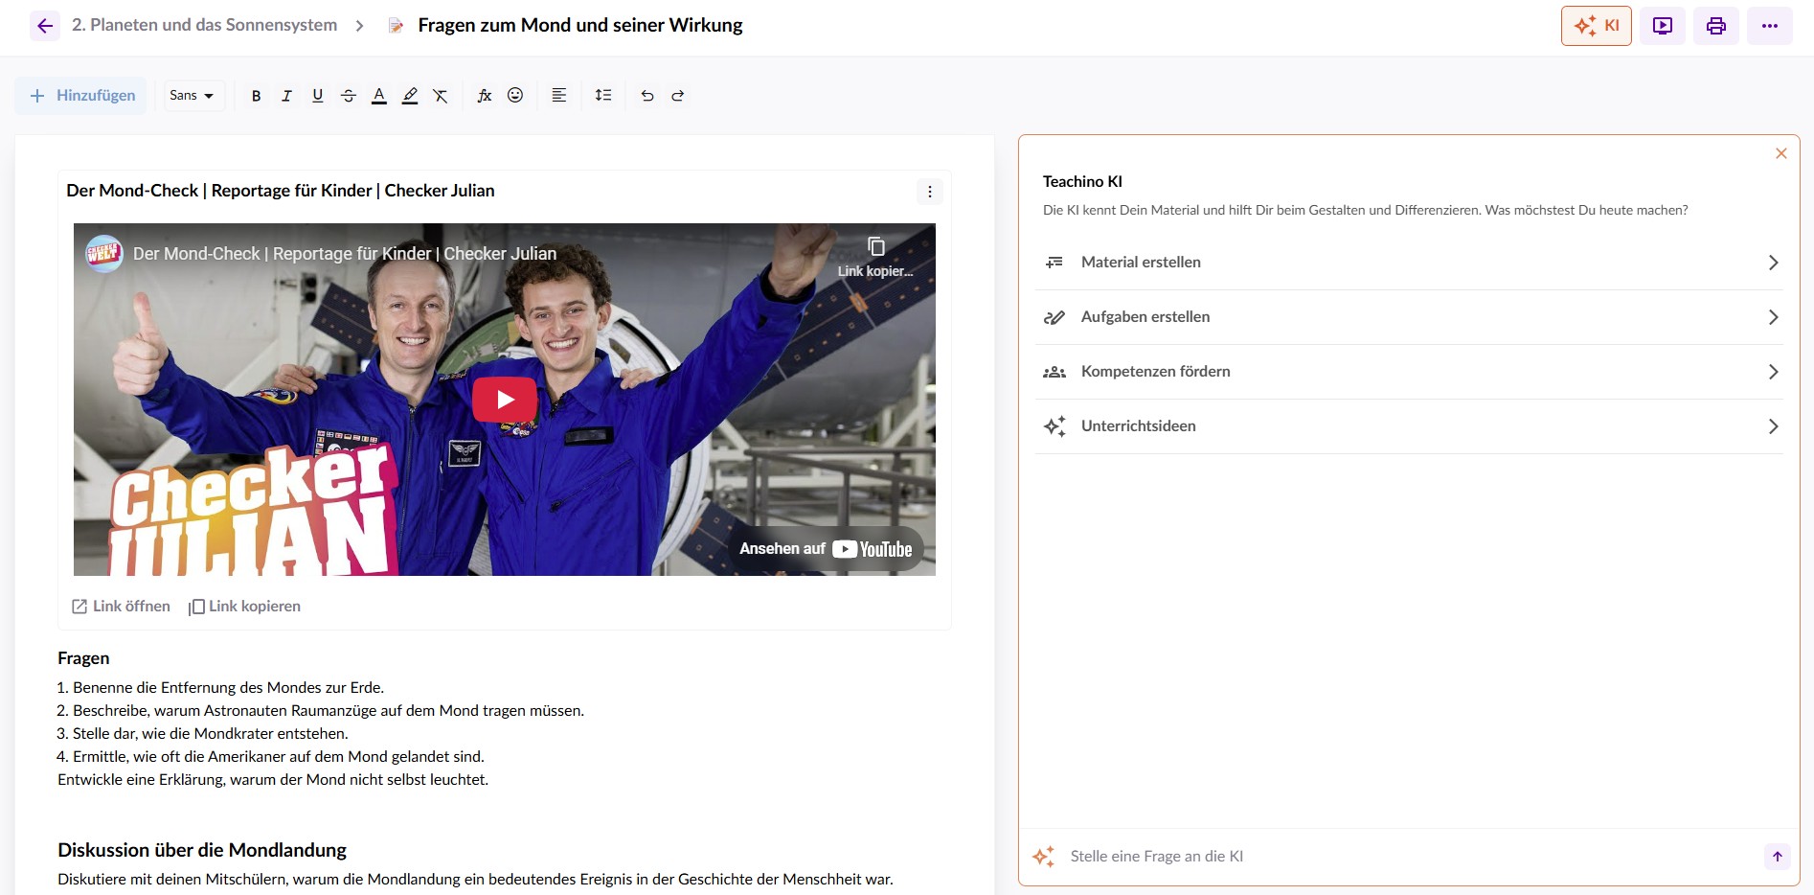Choose Unterrichtsideen from the KI menu

[1408, 426]
